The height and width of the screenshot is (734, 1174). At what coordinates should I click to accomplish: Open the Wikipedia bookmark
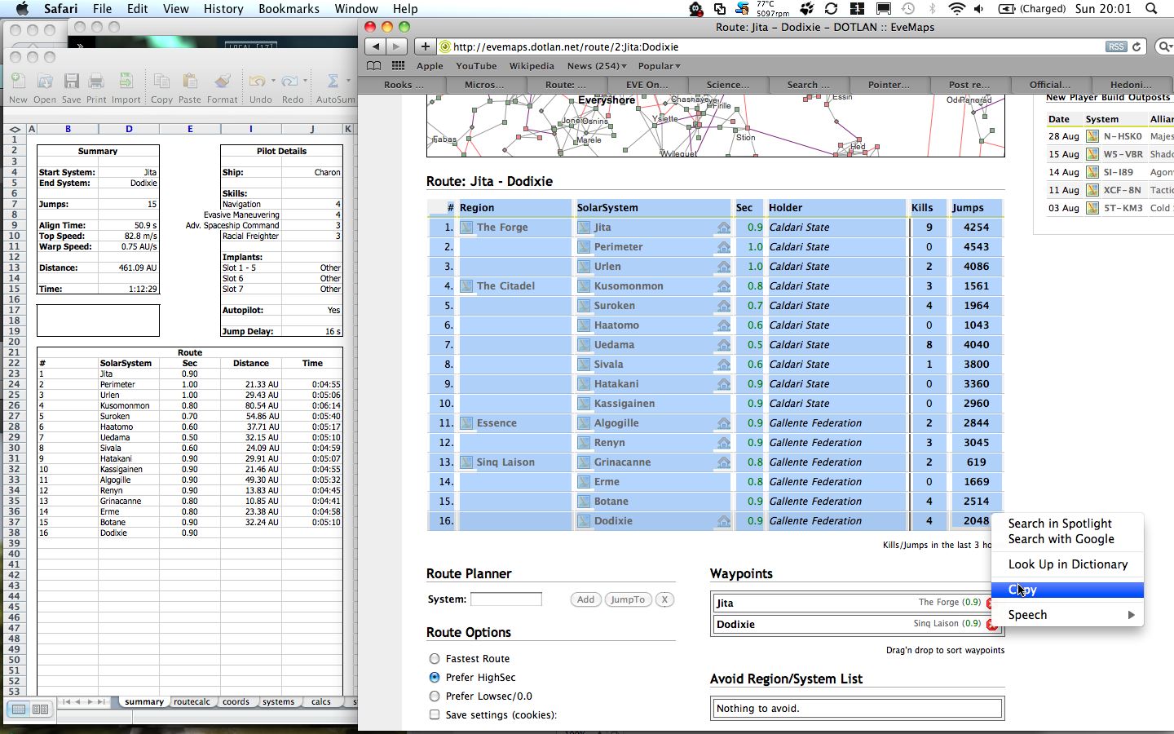click(x=532, y=66)
